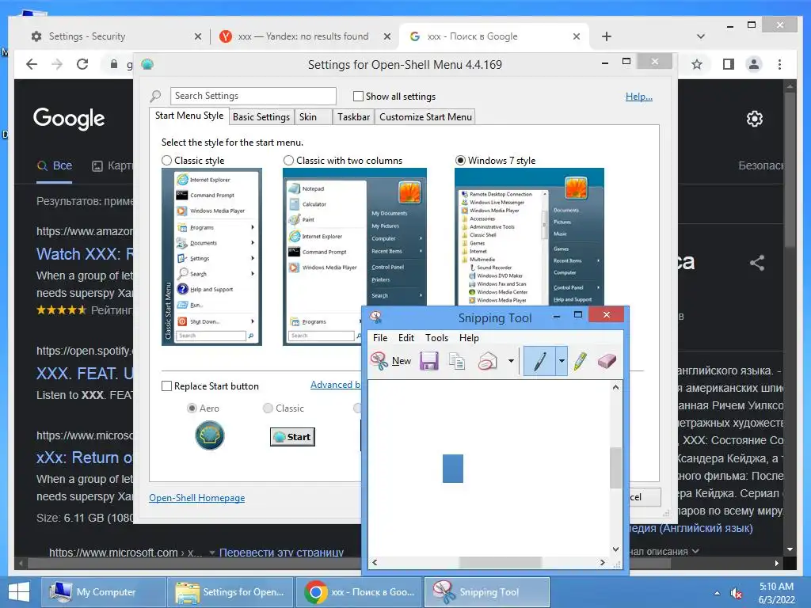The height and width of the screenshot is (608, 811).
Task: Click the Google logo on results page
Action: click(69, 119)
